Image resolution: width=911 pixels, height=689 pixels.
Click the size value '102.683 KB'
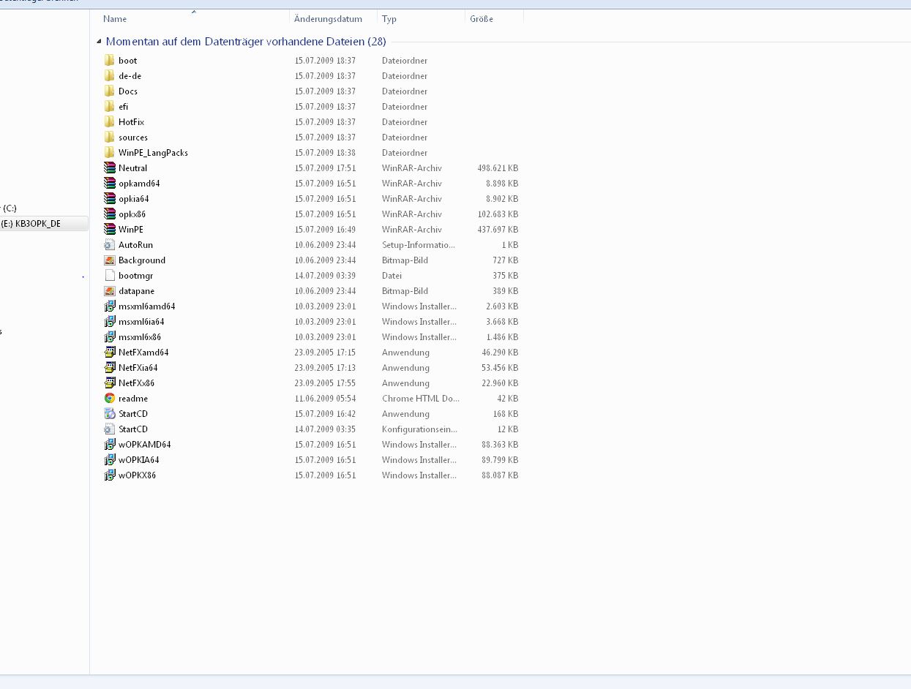tap(498, 214)
